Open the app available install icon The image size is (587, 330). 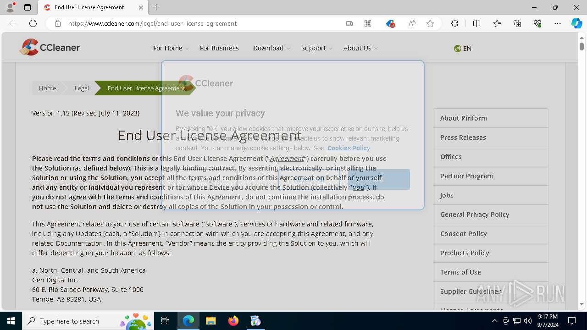point(349,23)
